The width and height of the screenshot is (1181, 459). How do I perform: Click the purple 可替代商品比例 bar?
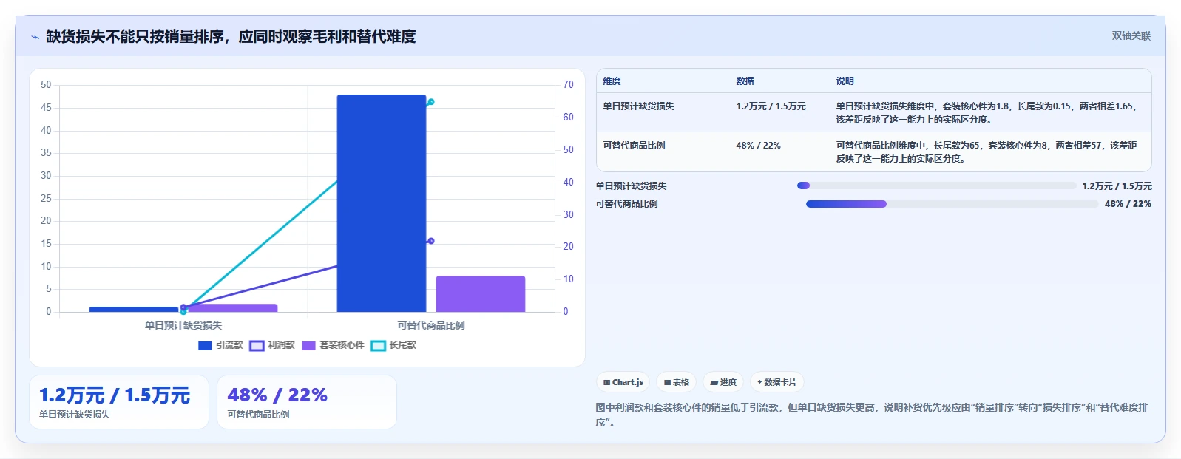tap(481, 294)
